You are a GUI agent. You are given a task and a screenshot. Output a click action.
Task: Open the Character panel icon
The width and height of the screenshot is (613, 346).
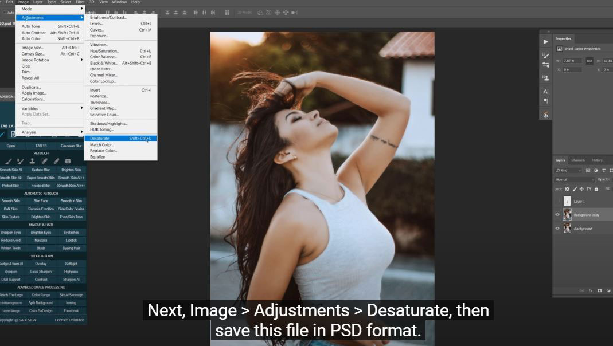[x=545, y=92]
